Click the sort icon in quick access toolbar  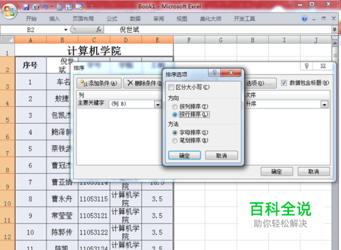[69, 7]
